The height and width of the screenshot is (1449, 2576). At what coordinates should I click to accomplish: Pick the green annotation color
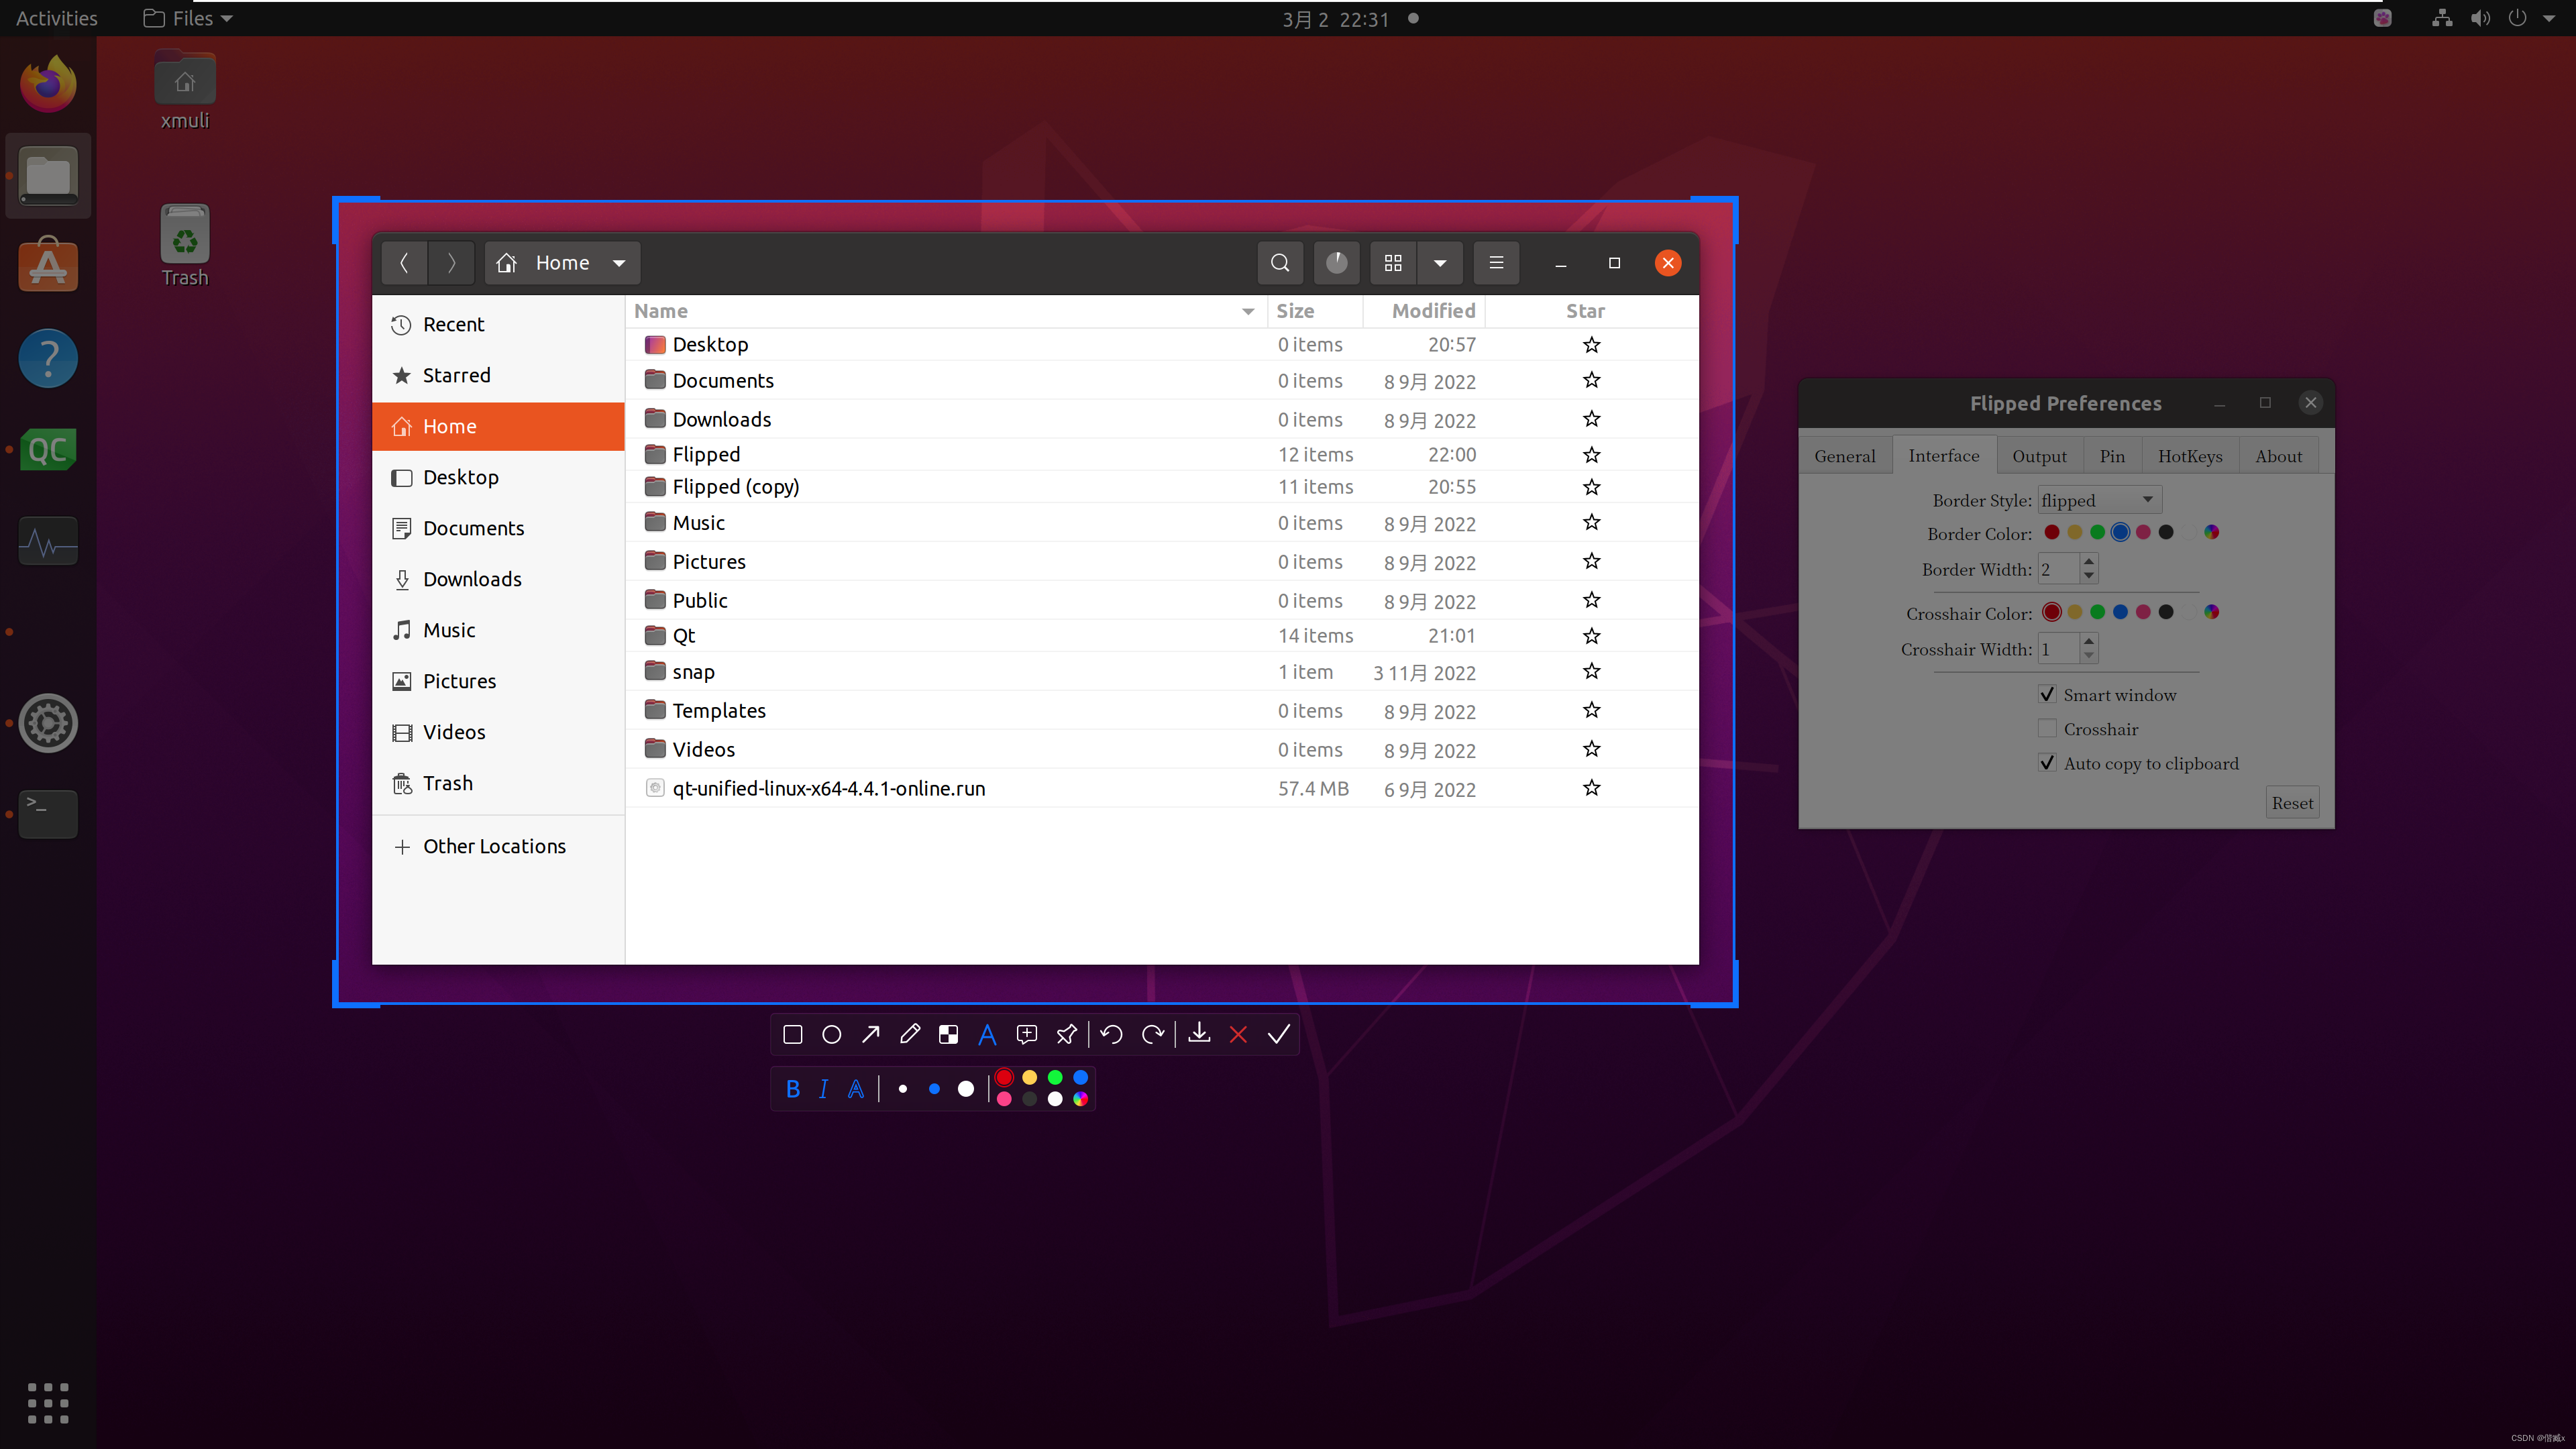pos(1055,1077)
